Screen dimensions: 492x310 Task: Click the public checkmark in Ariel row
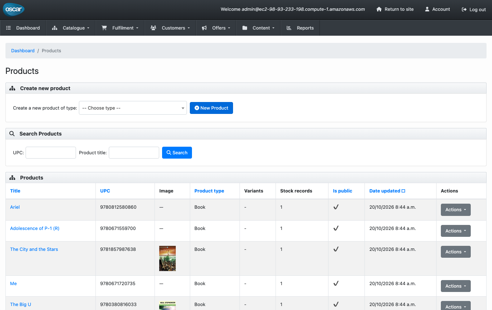tap(336, 207)
